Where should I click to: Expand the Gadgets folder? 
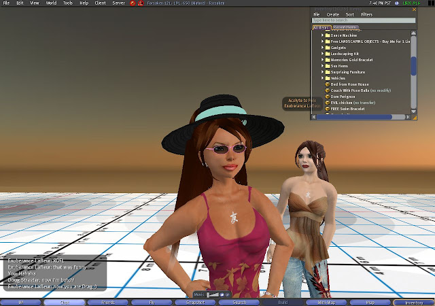[x=322, y=48]
